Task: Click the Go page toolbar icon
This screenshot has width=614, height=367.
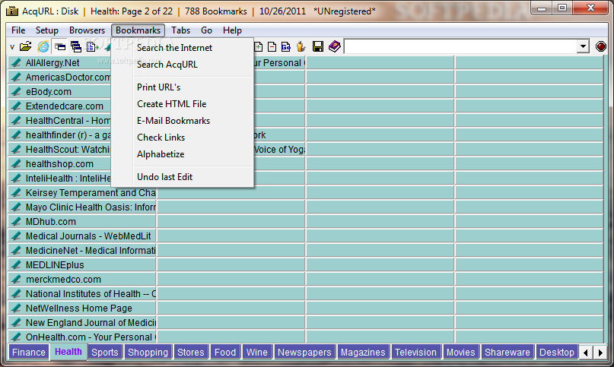Action: (286, 47)
